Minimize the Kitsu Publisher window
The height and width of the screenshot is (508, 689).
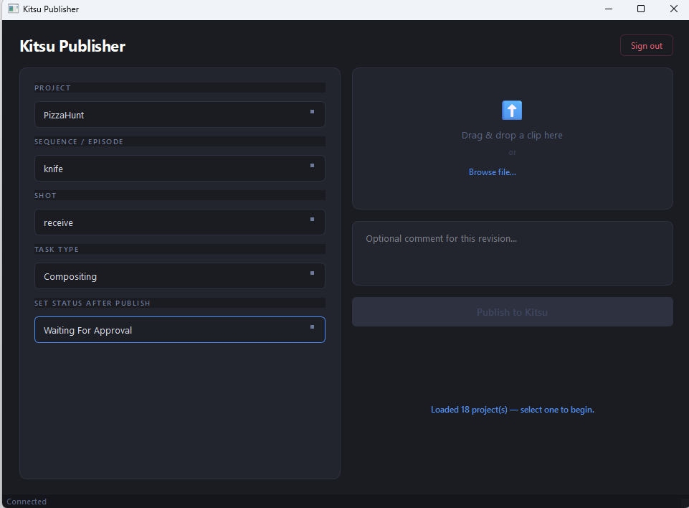(609, 9)
